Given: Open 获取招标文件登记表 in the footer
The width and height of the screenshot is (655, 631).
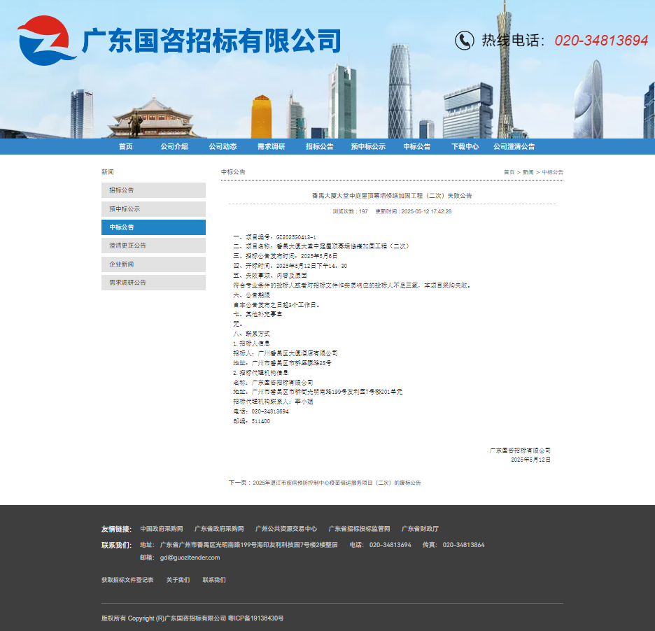Looking at the screenshot, I should [127, 580].
